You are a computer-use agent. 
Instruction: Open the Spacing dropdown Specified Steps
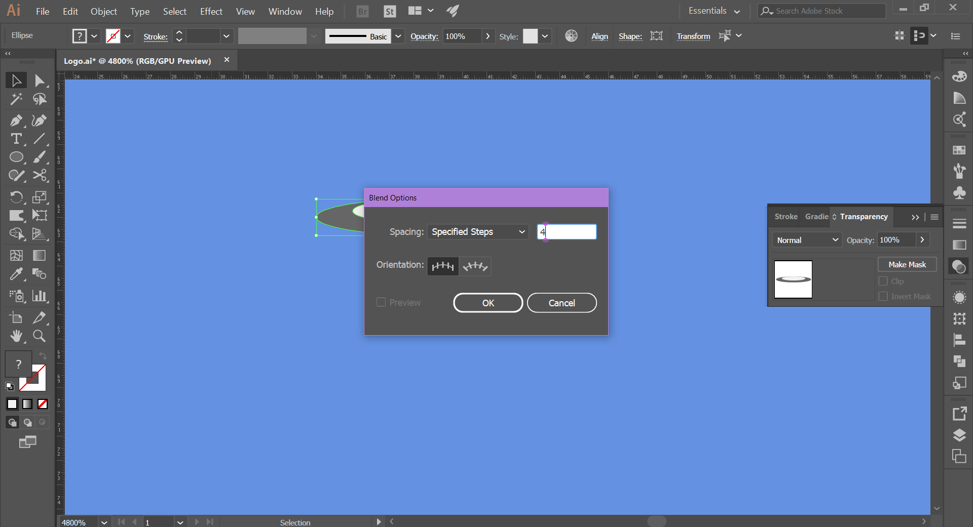[x=478, y=232]
